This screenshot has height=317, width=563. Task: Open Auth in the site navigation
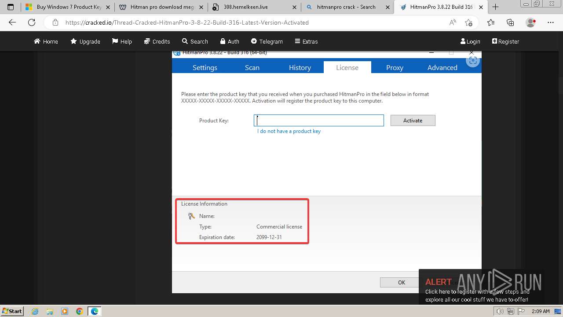point(230,41)
